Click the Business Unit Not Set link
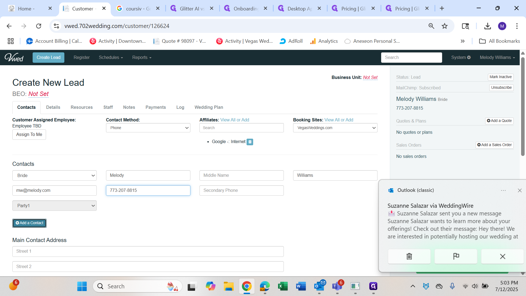526x296 pixels. (x=370, y=77)
